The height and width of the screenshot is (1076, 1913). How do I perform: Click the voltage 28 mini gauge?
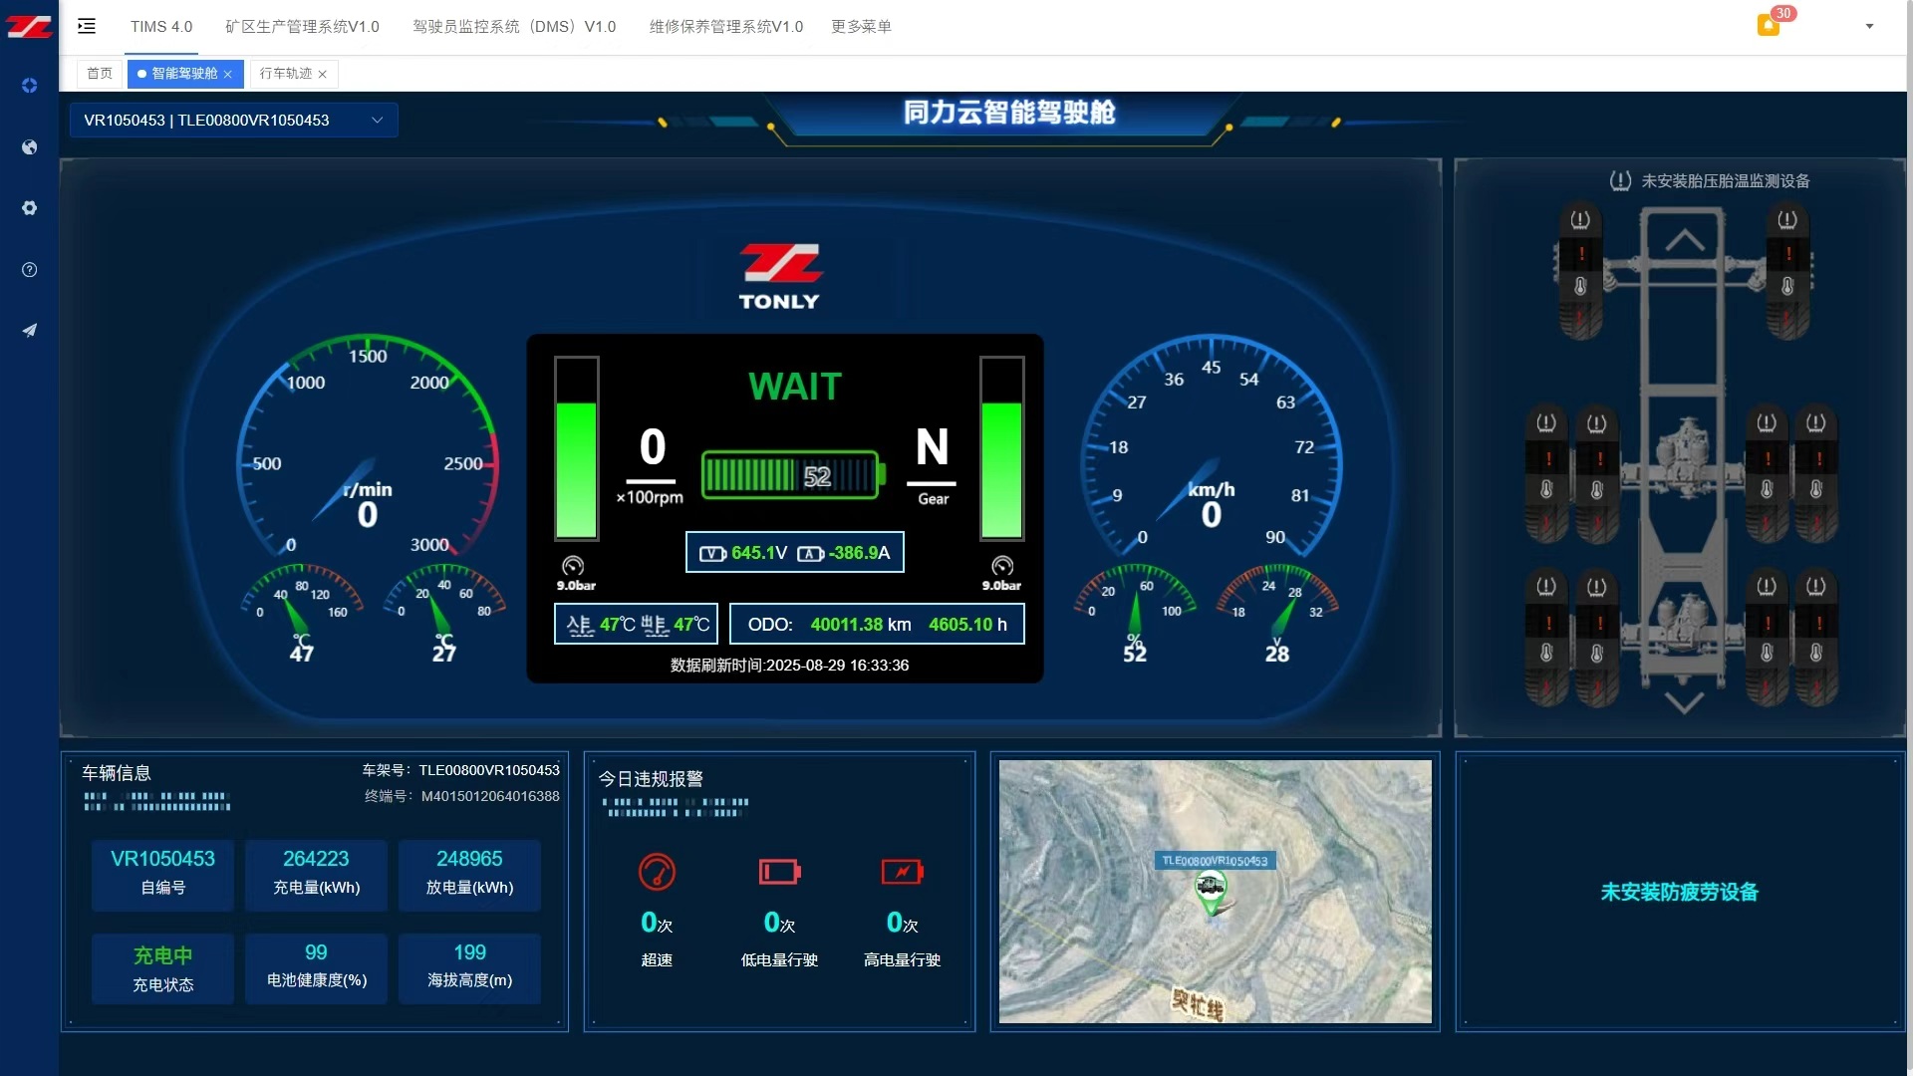(1277, 613)
